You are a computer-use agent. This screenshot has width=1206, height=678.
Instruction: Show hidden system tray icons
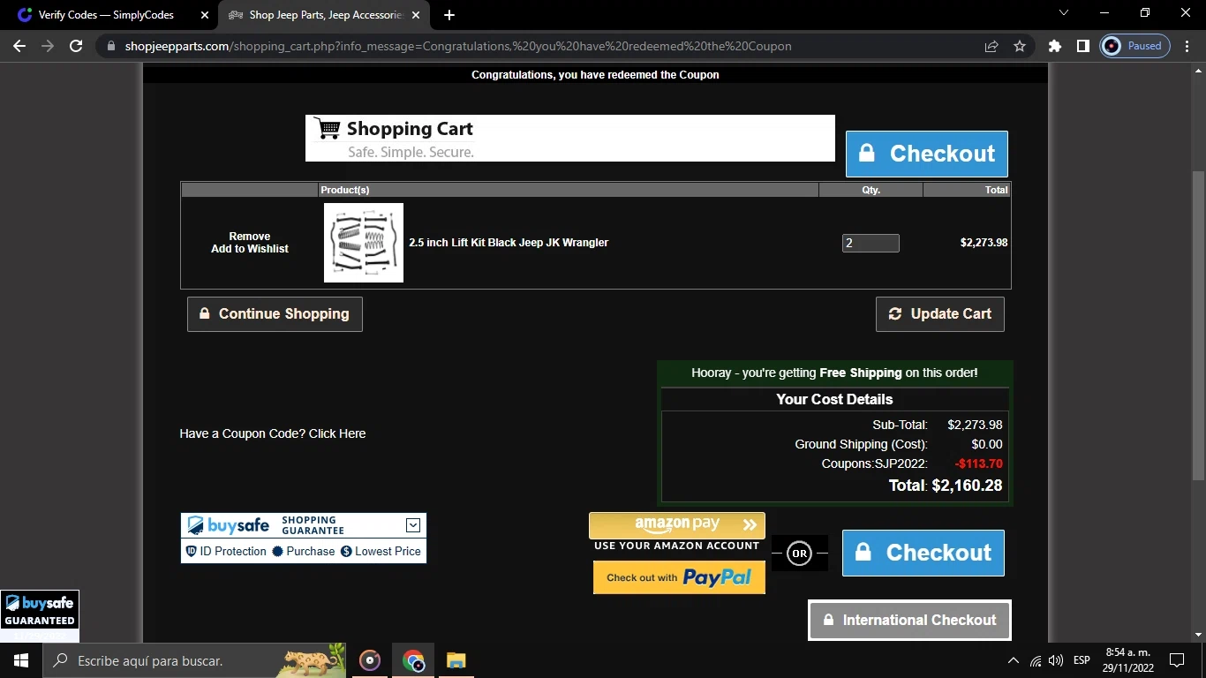(1013, 660)
